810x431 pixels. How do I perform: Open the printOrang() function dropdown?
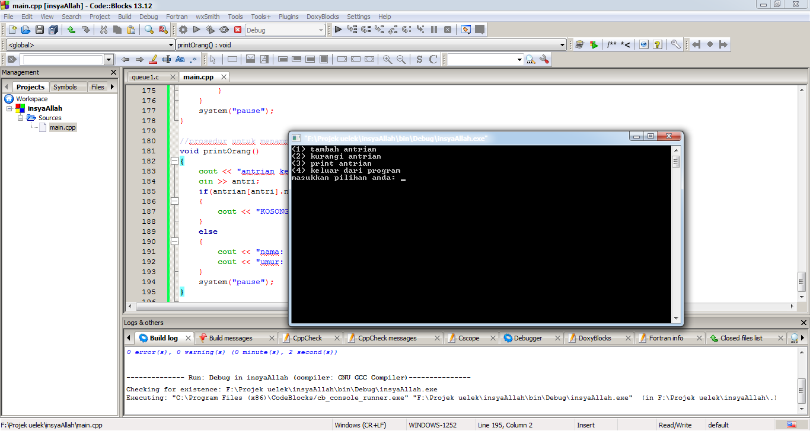(x=371, y=44)
